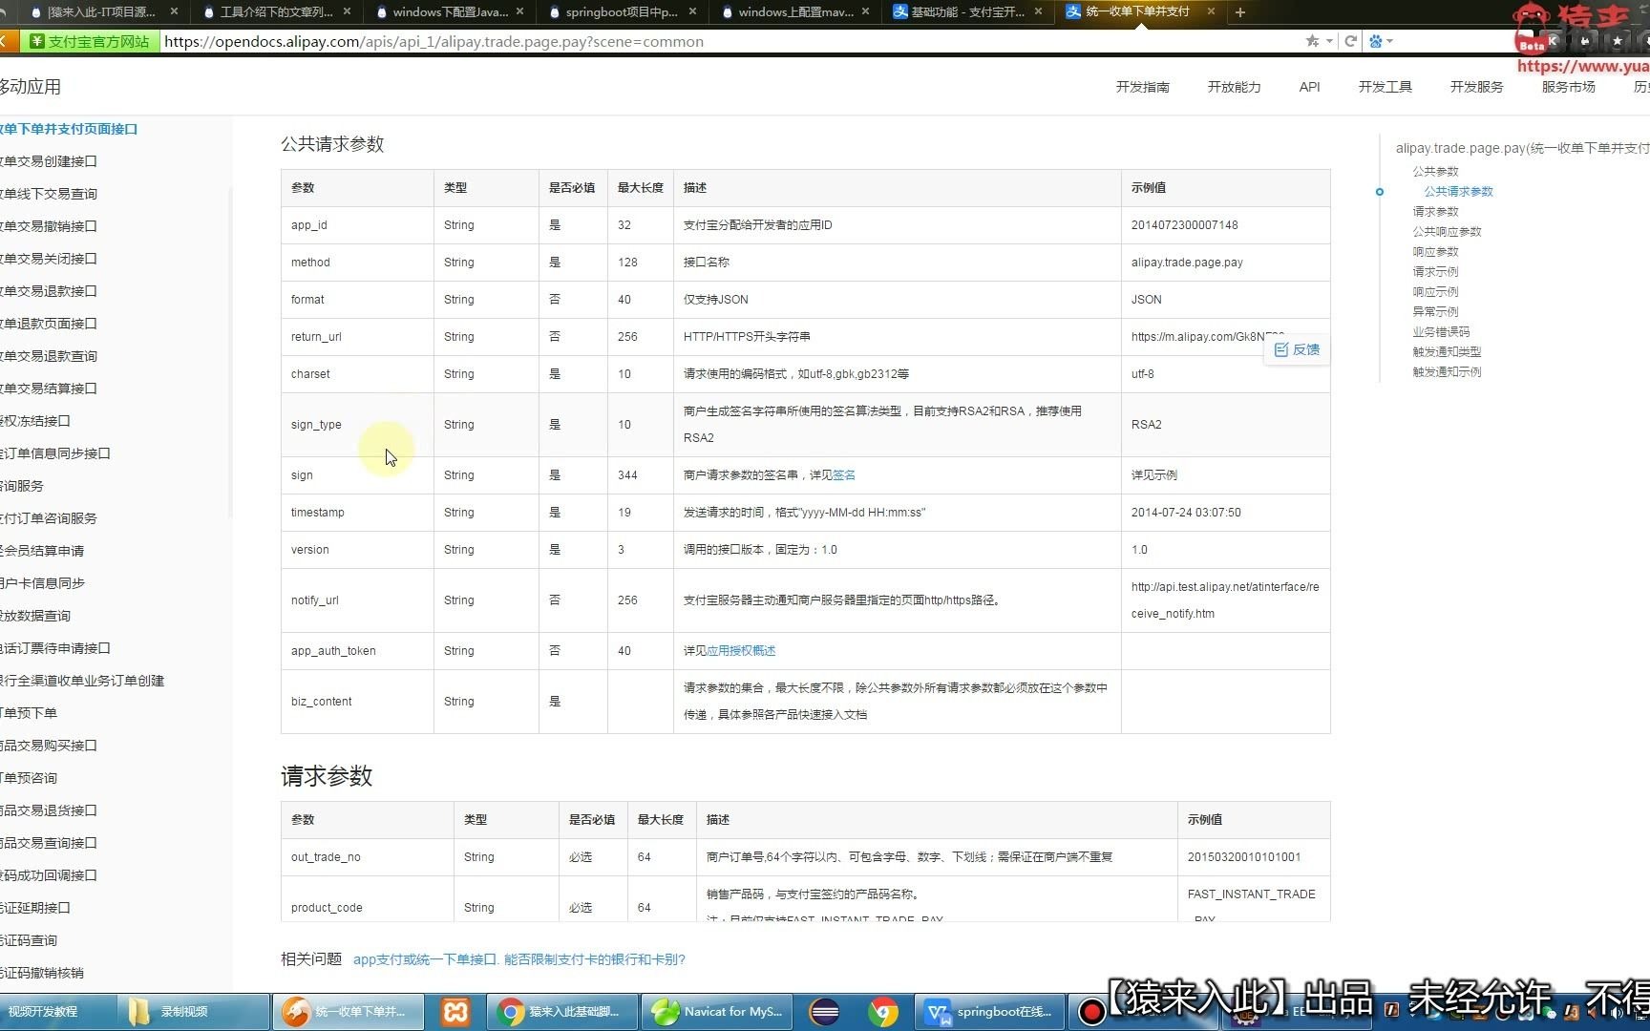Select 单交易退款接口 in left sidebar
The width and height of the screenshot is (1650, 1031).
click(x=49, y=291)
